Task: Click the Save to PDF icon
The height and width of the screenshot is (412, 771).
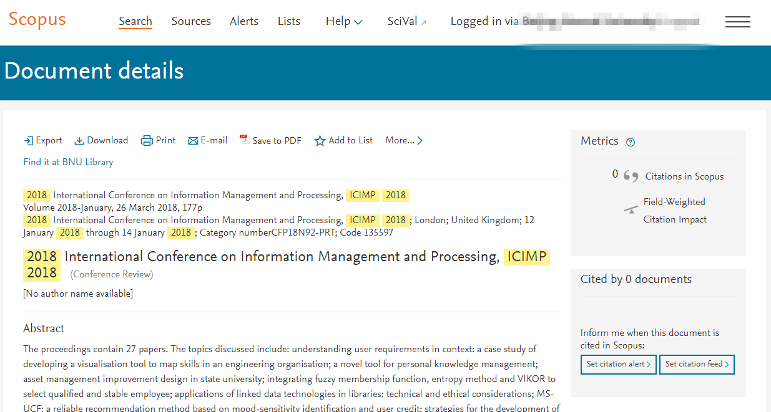Action: 244,140
